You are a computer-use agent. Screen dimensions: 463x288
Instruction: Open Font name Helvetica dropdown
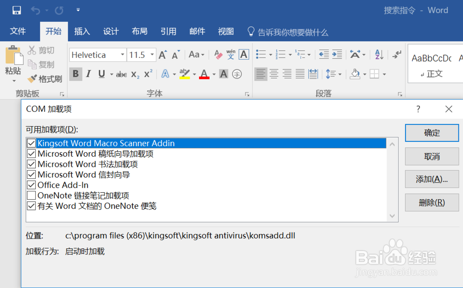(122, 55)
